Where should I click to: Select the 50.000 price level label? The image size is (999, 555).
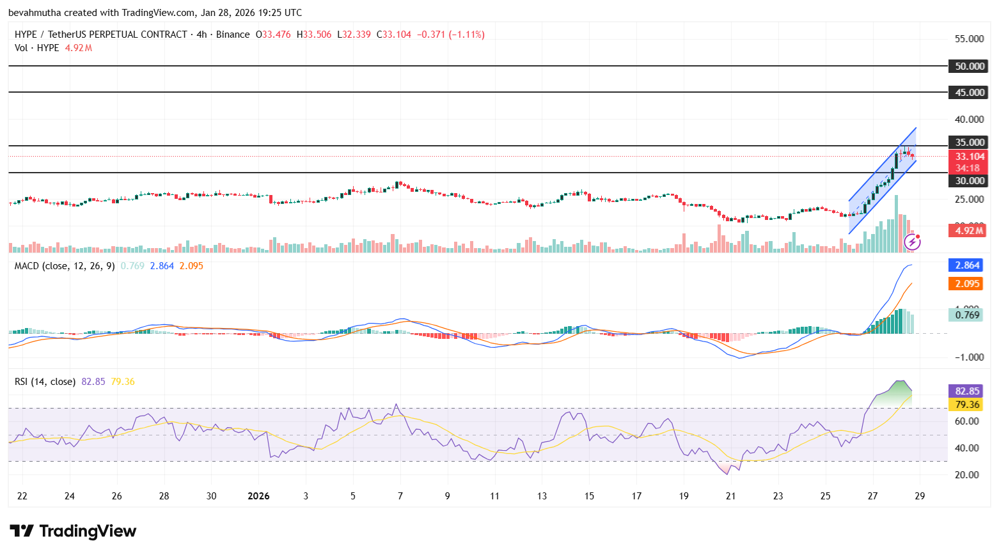[967, 66]
